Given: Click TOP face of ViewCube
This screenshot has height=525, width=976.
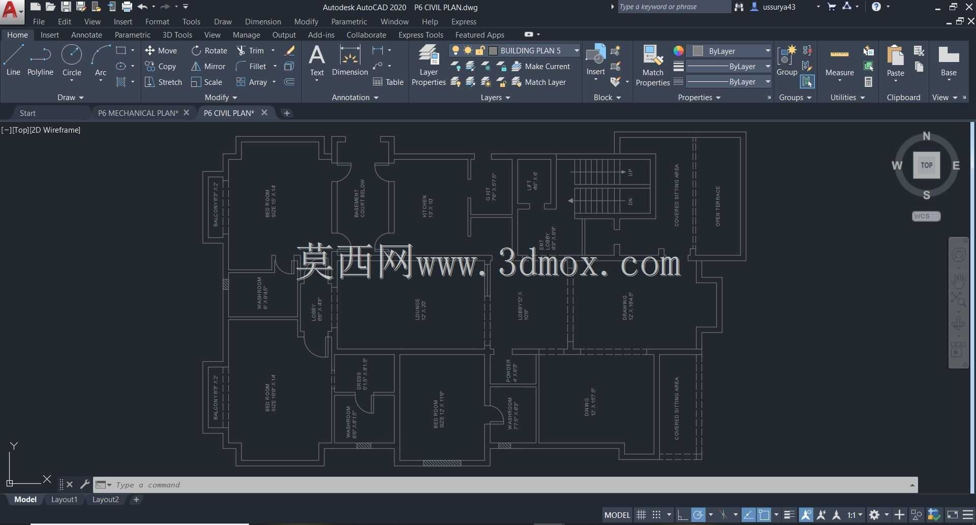Looking at the screenshot, I should (926, 165).
